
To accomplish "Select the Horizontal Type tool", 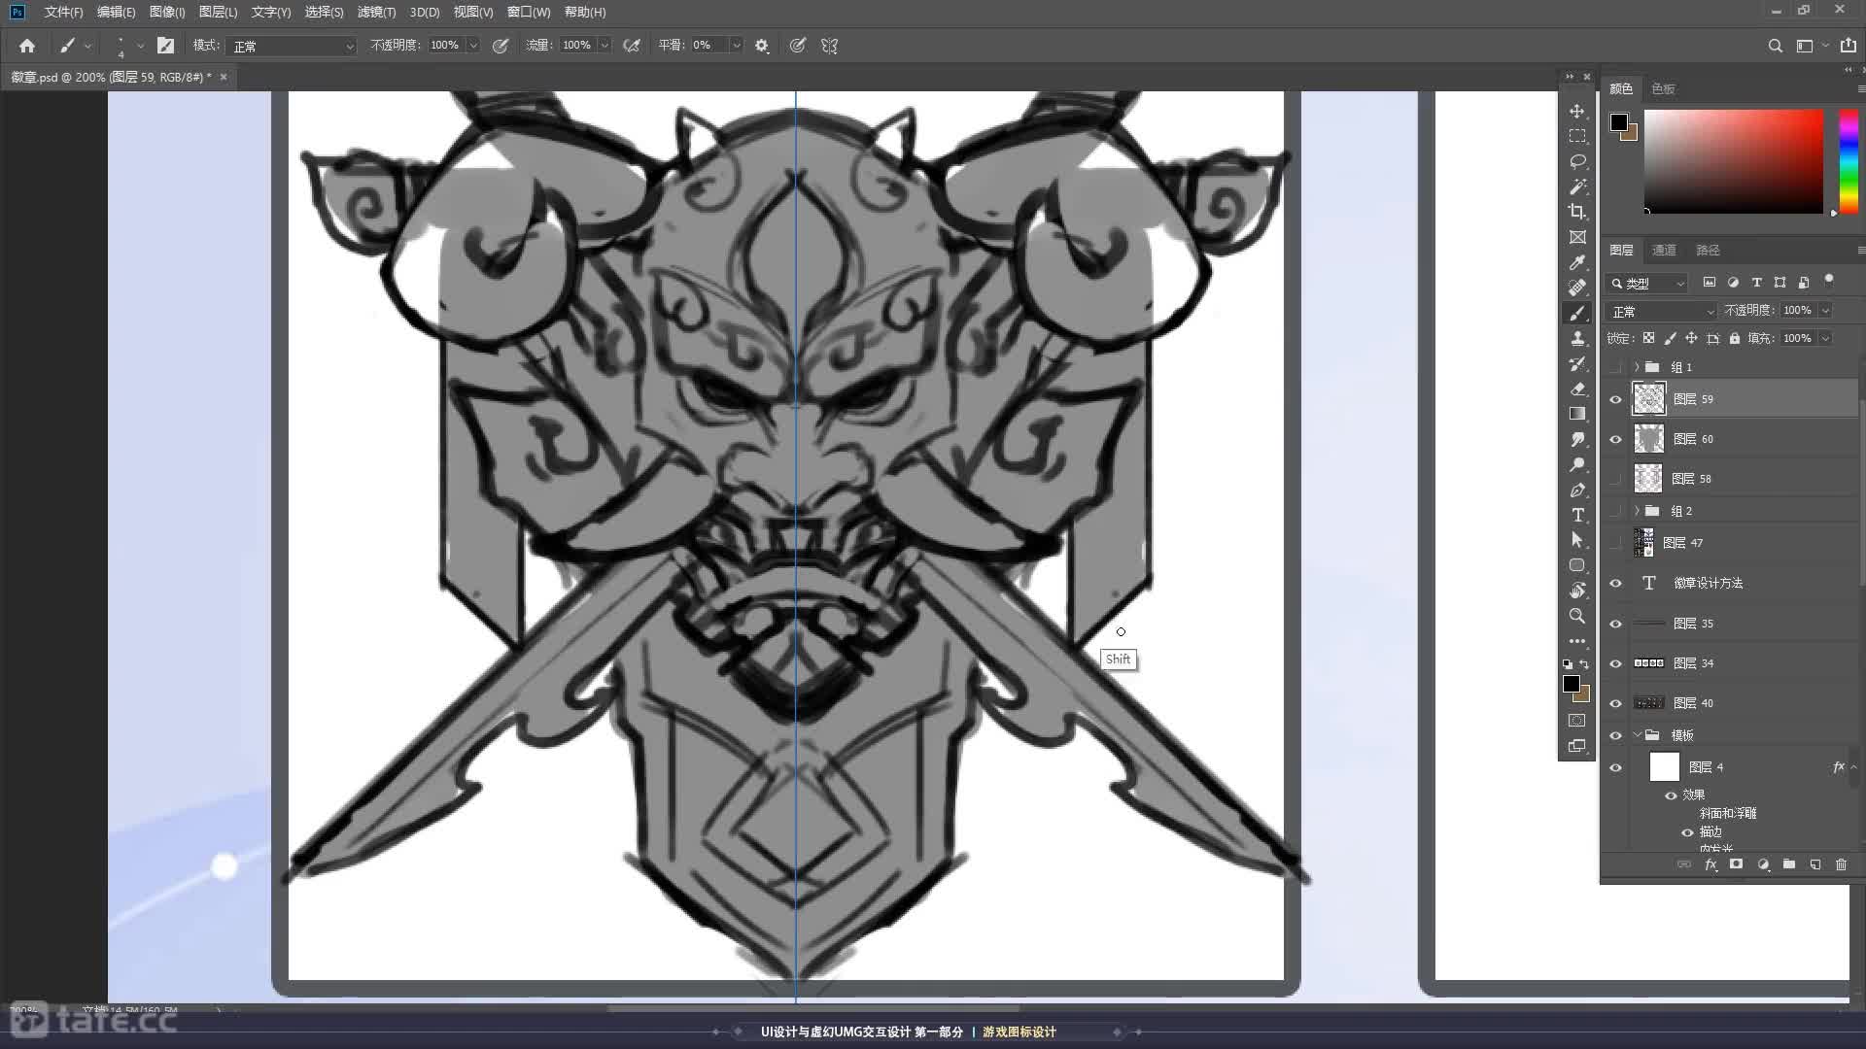I will (x=1577, y=515).
